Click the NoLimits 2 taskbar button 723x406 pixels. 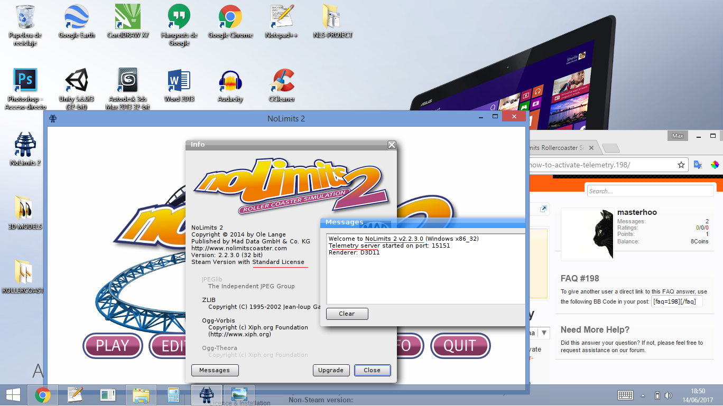coord(206,395)
